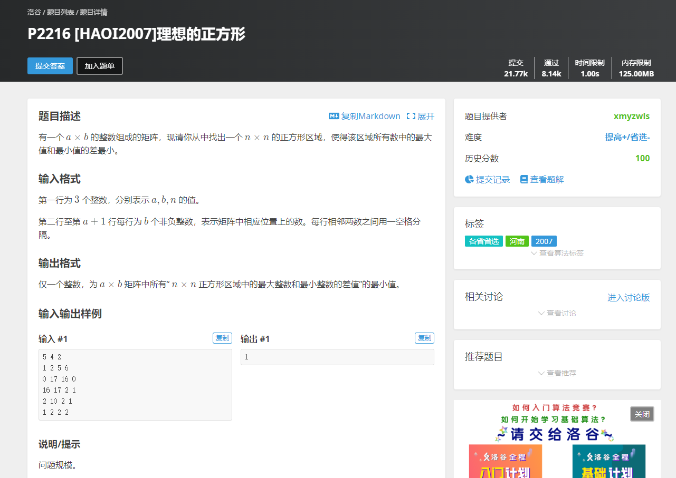676x478 pixels.
Task: Click the 输出格式 heading
Action: [60, 263]
